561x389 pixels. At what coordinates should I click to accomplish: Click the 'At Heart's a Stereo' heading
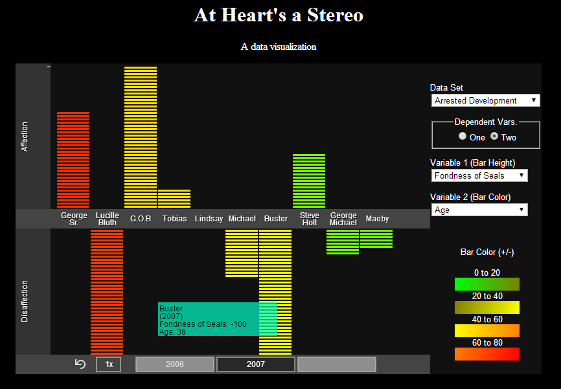pyautogui.click(x=279, y=15)
